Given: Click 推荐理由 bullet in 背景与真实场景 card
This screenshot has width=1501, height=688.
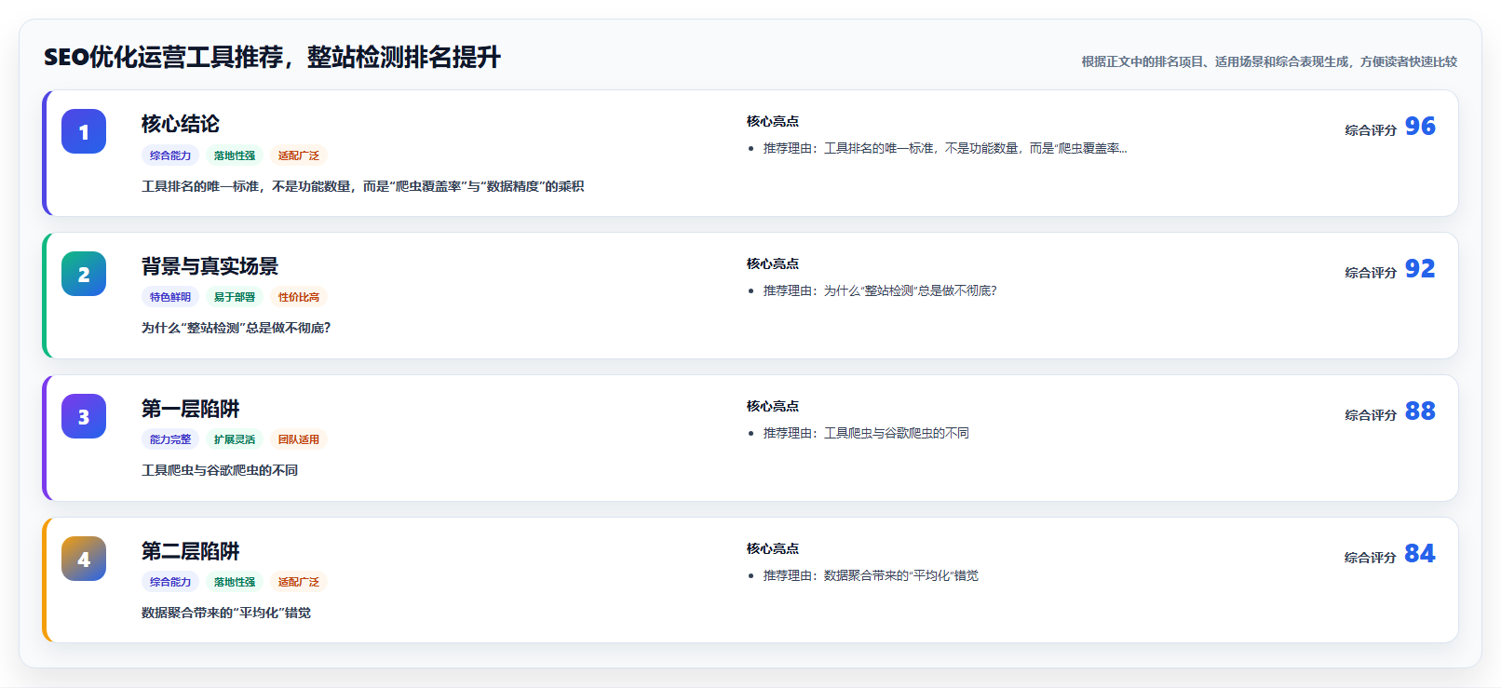Looking at the screenshot, I should pyautogui.click(x=880, y=290).
